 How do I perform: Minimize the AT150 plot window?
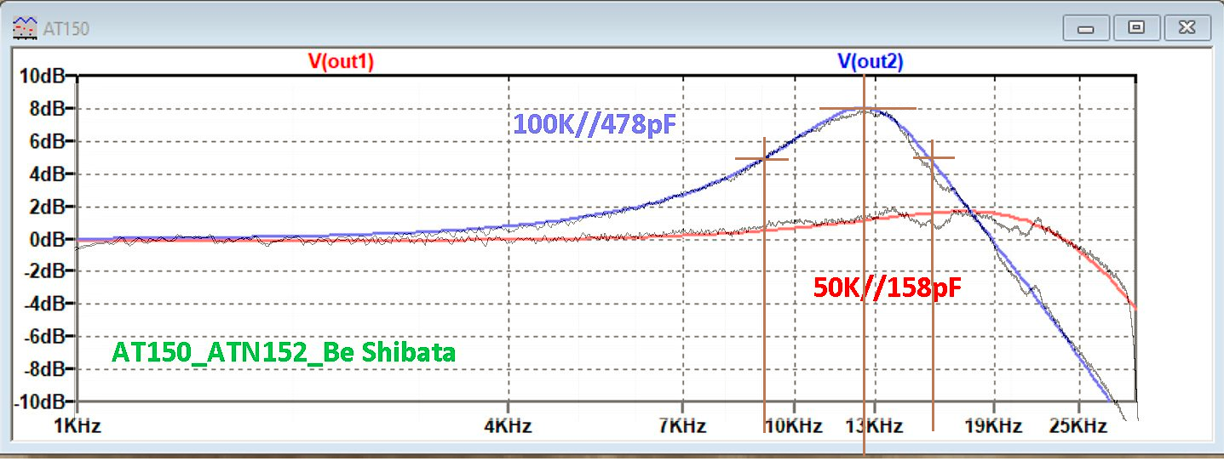click(x=1086, y=28)
